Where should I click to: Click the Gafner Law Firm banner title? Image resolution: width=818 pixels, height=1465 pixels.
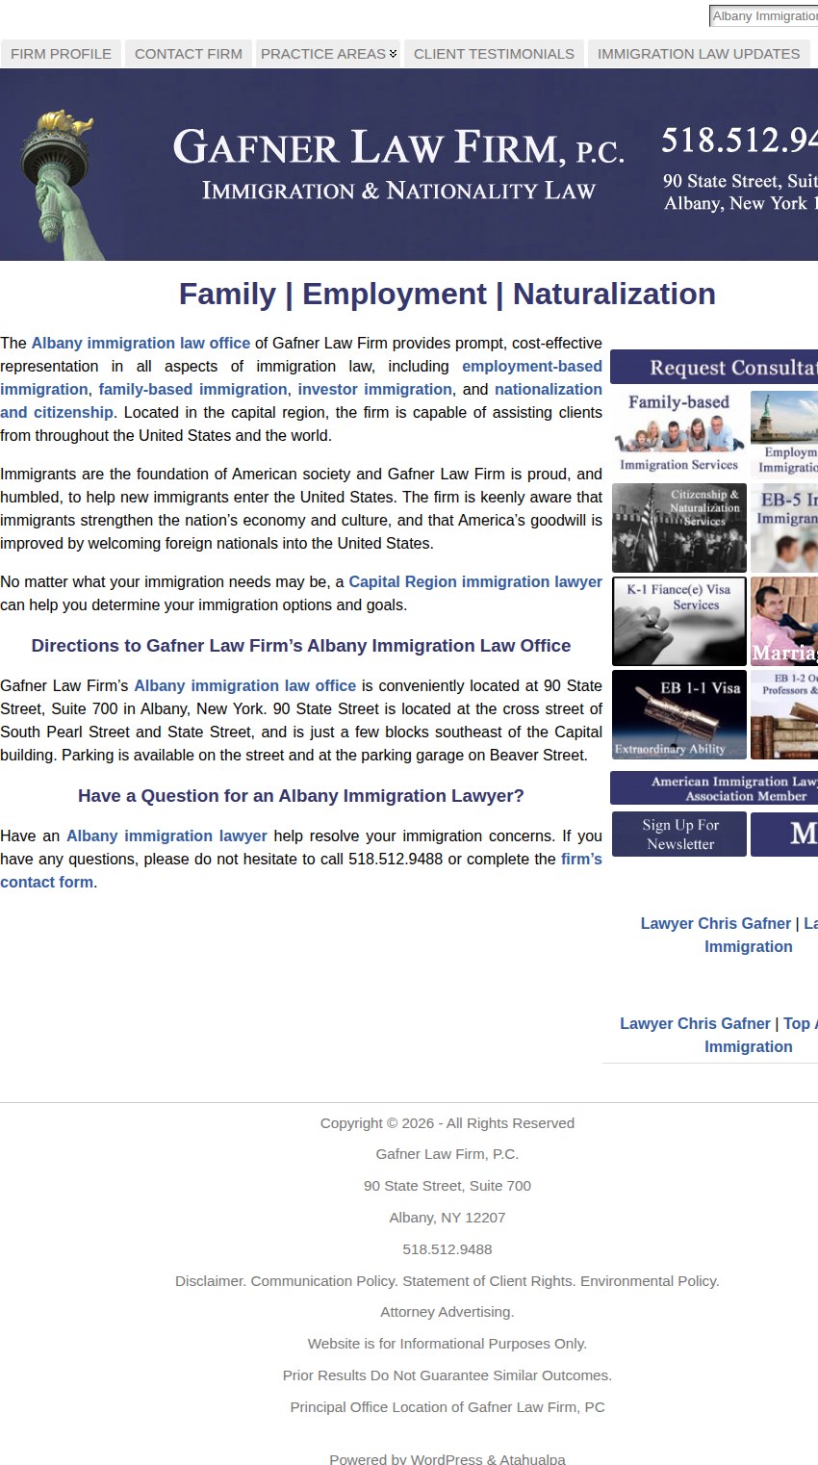pyautogui.click(x=398, y=148)
